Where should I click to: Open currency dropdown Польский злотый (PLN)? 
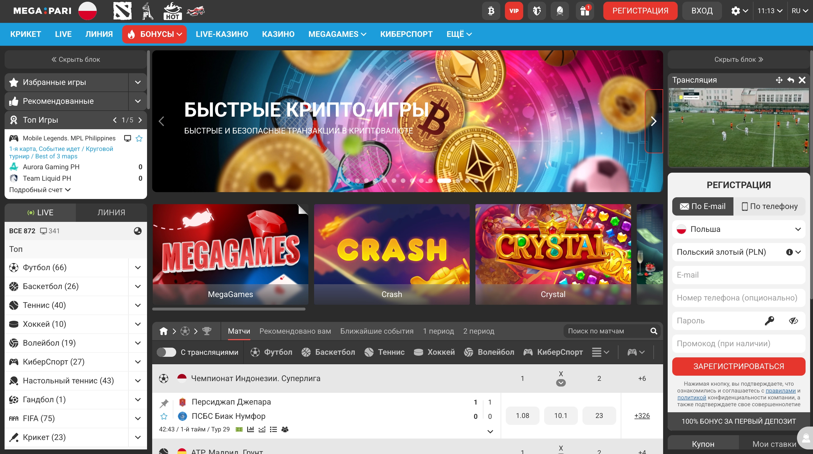click(x=739, y=252)
